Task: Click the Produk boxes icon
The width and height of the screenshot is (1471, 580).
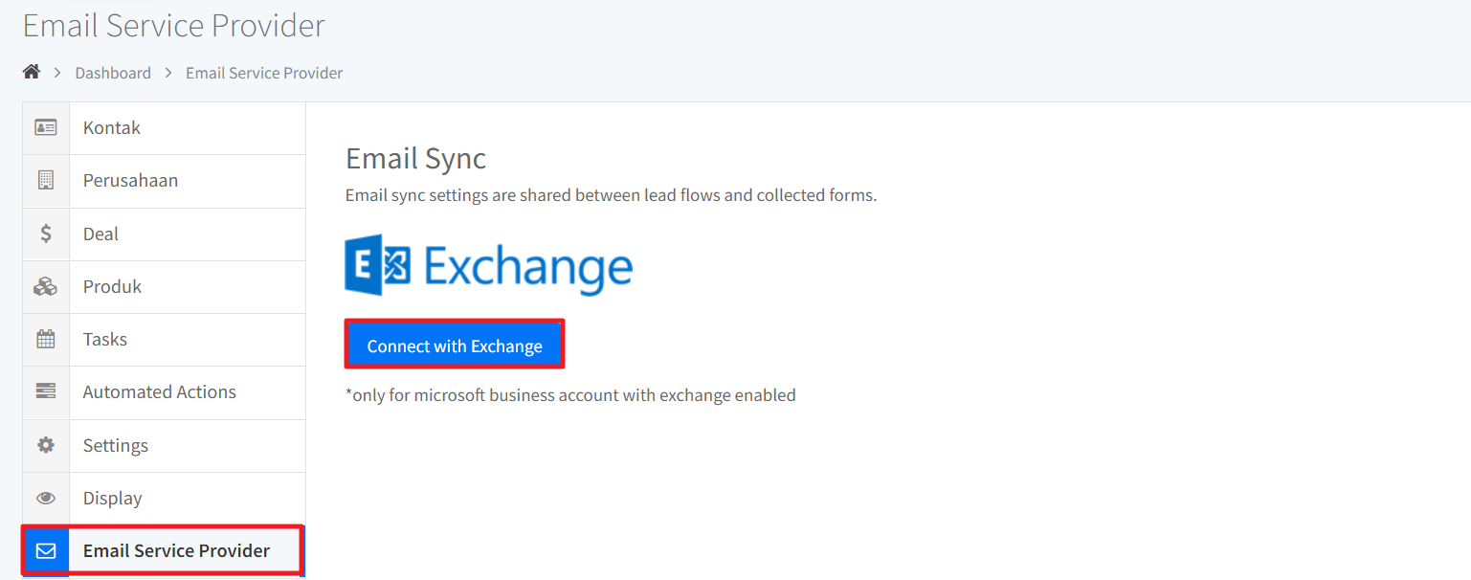Action: 46,286
